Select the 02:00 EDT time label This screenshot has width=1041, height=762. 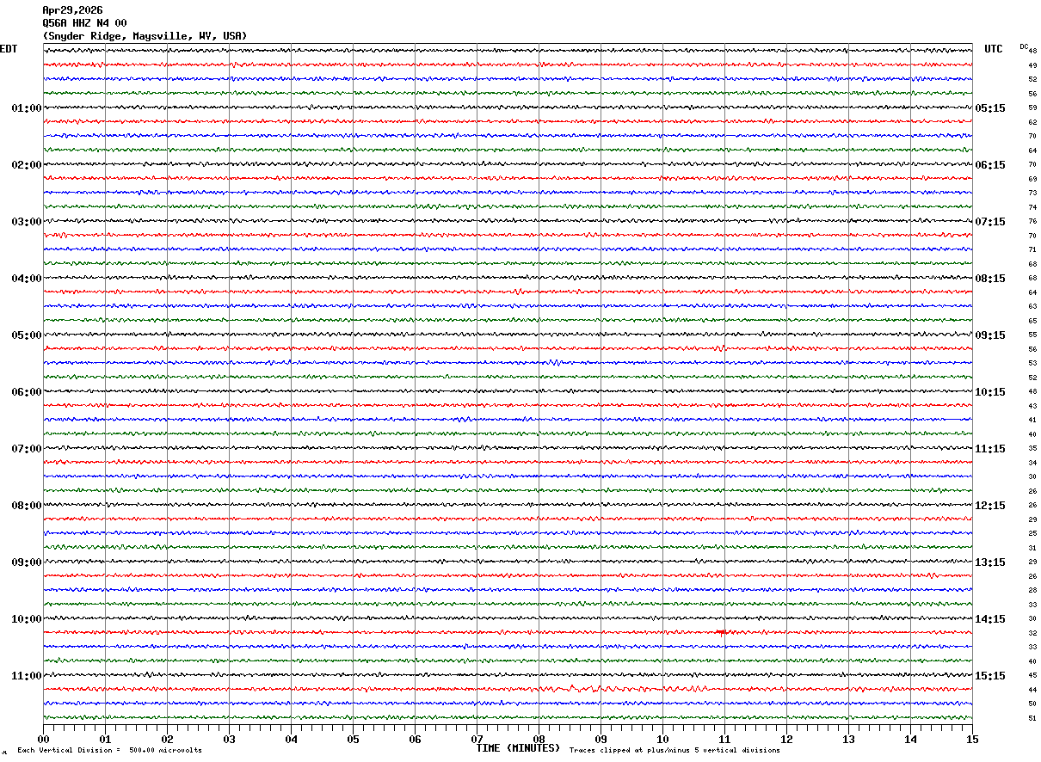[27, 165]
